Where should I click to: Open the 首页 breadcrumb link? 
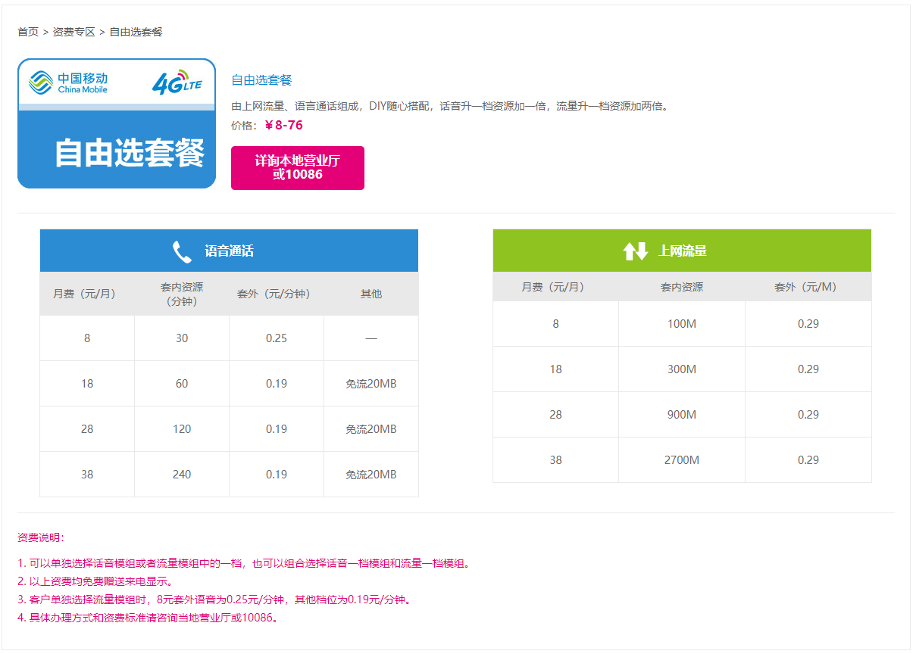point(28,32)
